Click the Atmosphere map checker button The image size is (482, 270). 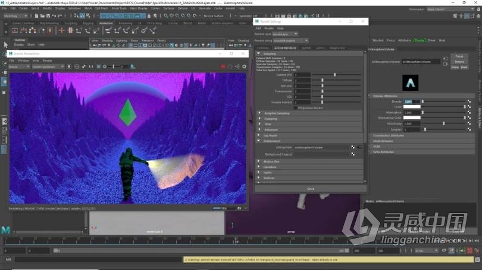353,147
